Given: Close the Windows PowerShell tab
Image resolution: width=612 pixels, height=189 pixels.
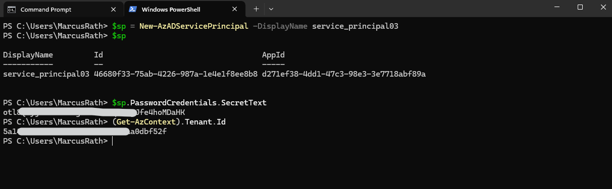Looking at the screenshot, I should tap(235, 9).
